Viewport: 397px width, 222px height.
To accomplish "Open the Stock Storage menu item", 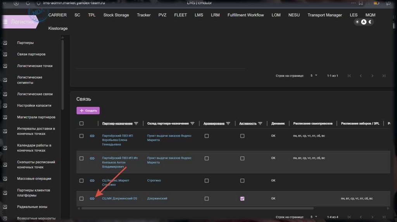I will [116, 15].
